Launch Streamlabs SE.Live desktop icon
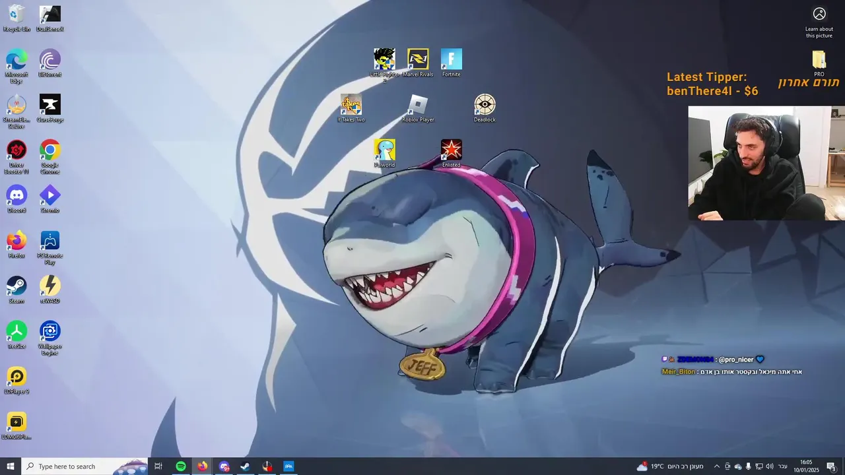 17,111
